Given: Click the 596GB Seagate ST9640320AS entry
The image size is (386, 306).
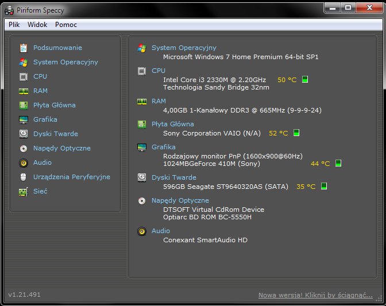Looking at the screenshot, I should (226, 187).
